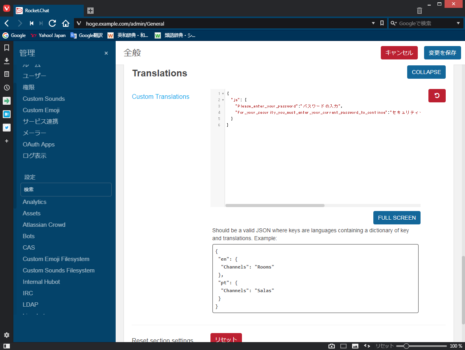The image size is (465, 350).
Task: Click the 変更を保存 save button
Action: [x=442, y=52]
